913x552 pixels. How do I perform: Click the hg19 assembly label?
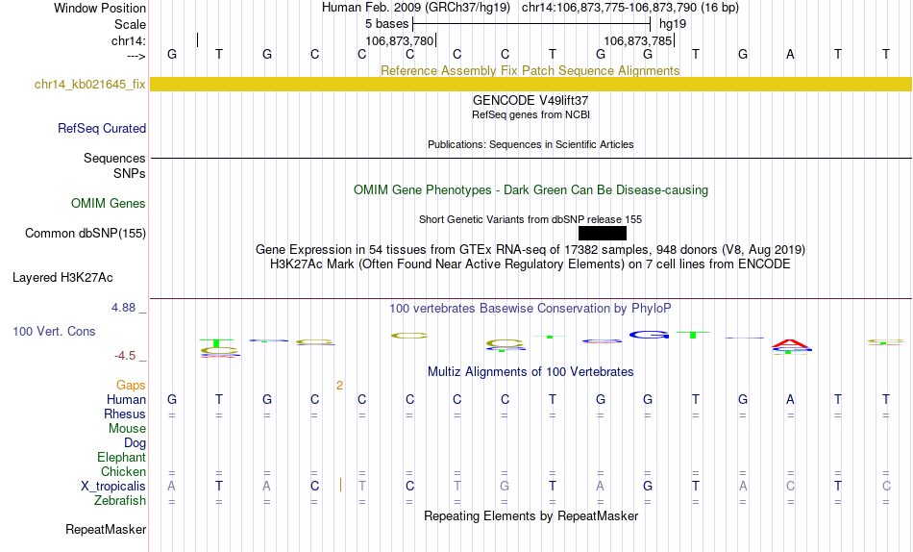[673, 24]
